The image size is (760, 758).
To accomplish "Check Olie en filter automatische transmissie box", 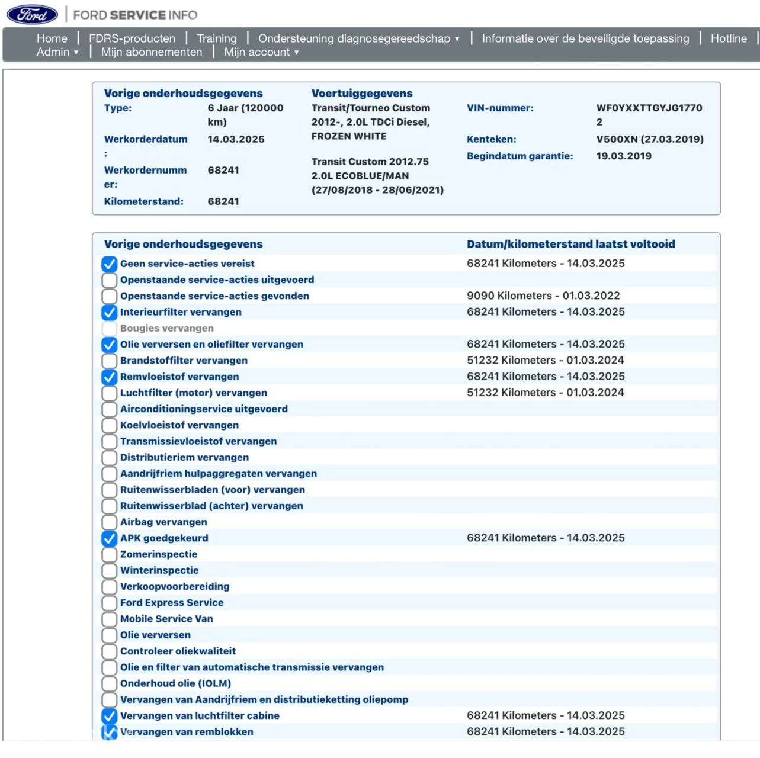I will tap(109, 667).
